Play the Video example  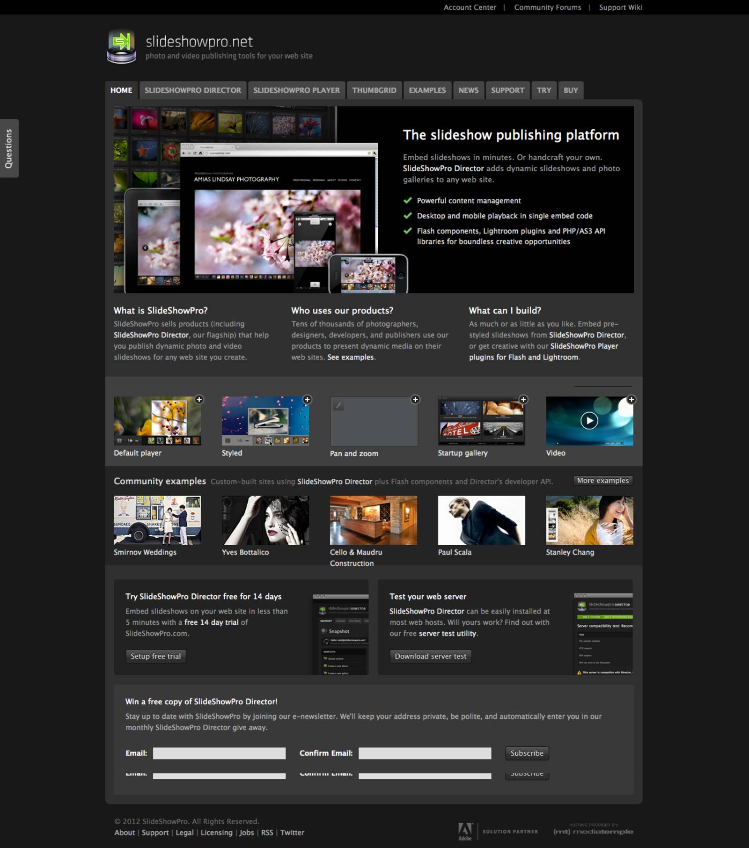click(589, 421)
